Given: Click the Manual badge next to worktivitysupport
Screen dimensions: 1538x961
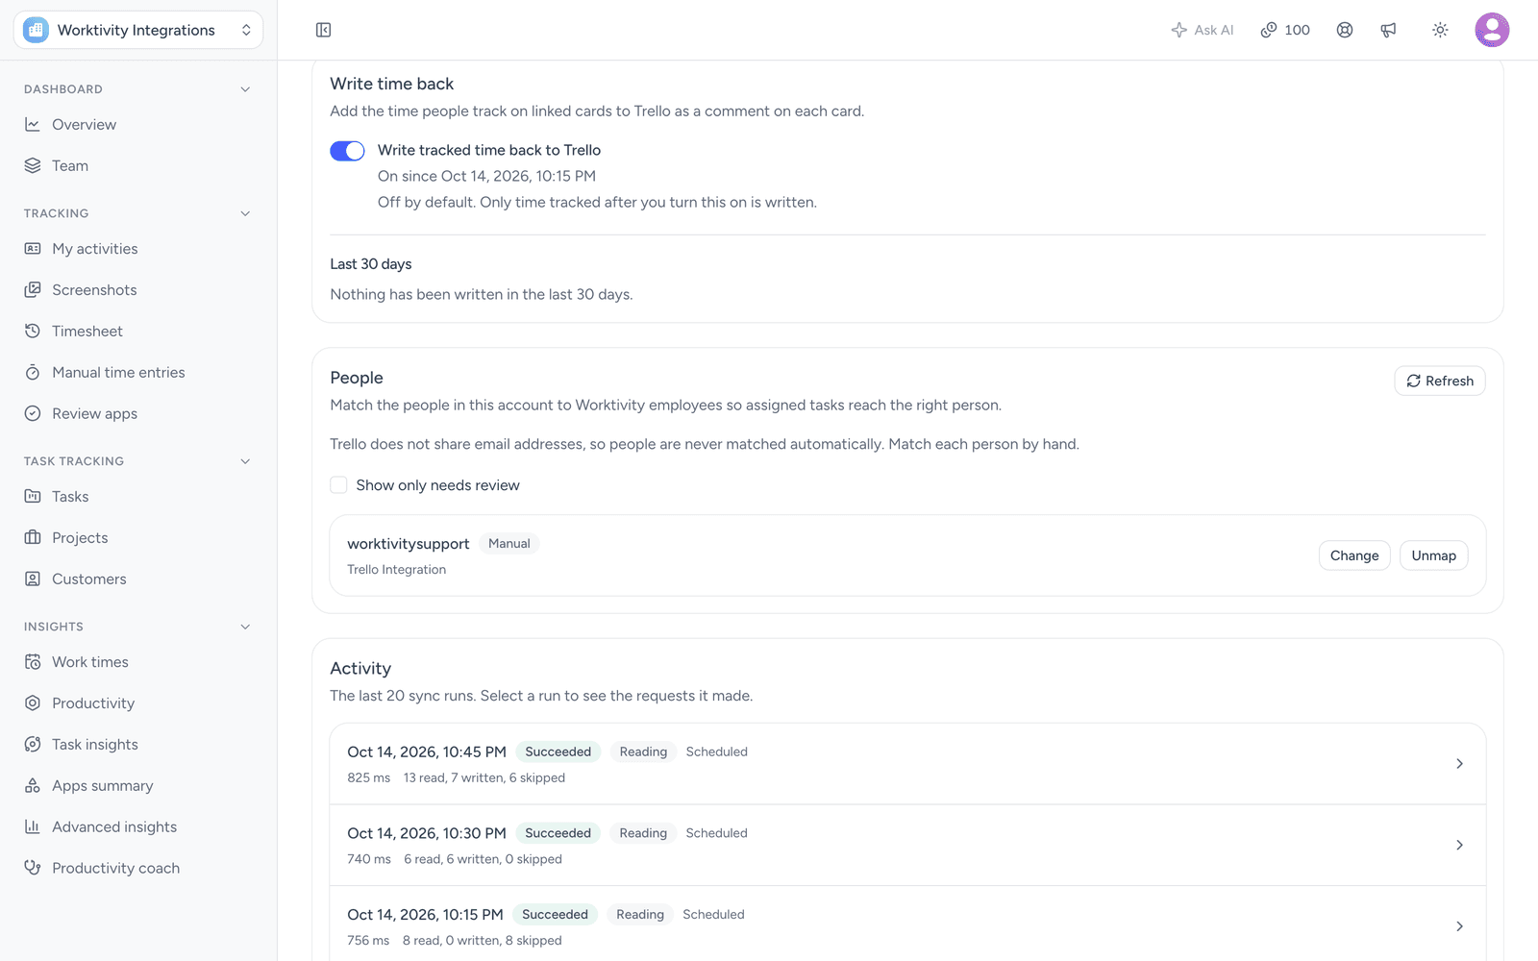Looking at the screenshot, I should pyautogui.click(x=509, y=544).
